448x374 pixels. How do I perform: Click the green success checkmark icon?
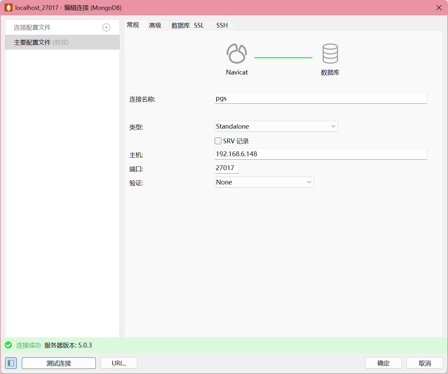[x=8, y=345]
